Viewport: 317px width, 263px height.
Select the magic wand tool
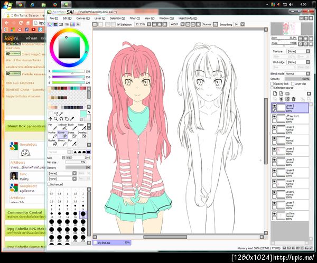click(61, 114)
